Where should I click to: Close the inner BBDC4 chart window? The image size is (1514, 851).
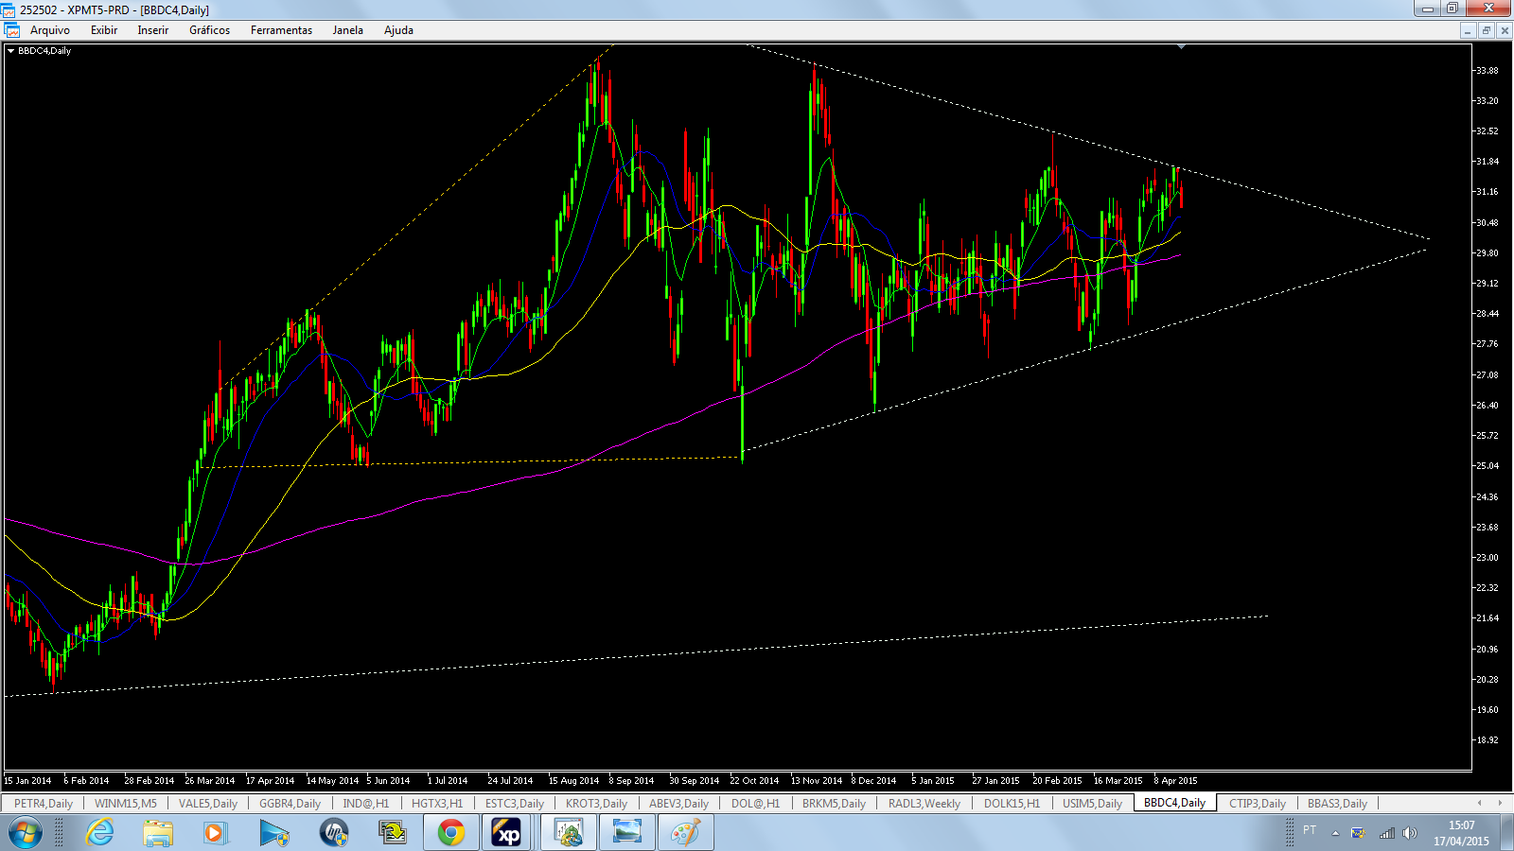(1505, 30)
